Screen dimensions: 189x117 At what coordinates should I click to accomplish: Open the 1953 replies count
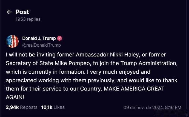[x=28, y=19]
